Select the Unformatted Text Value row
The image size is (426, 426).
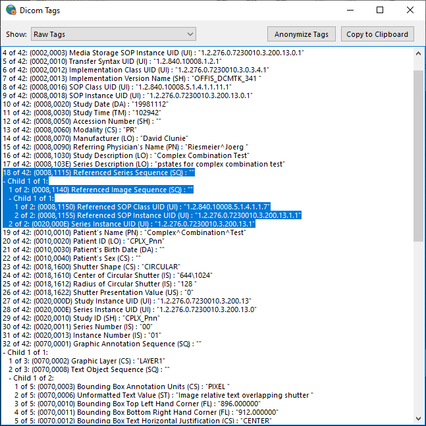164,395
